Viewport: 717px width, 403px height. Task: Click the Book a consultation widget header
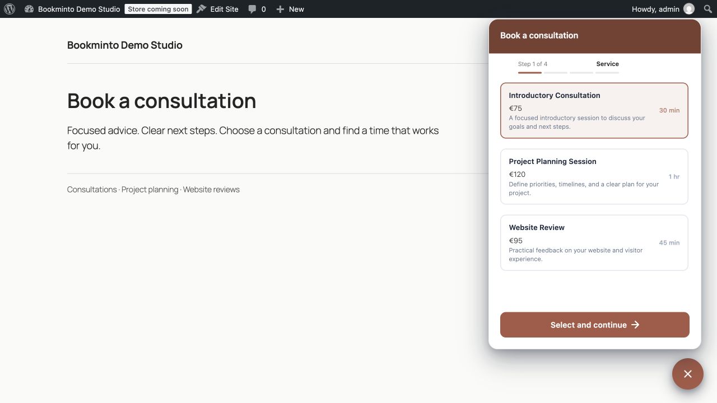[x=594, y=36]
